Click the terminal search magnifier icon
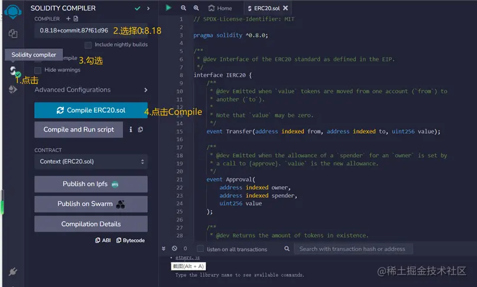This screenshot has width=477, height=287. [287, 249]
